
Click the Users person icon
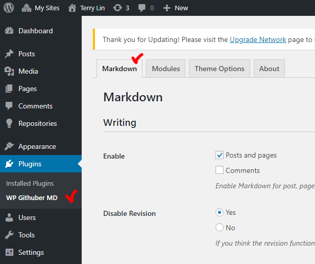pos(9,217)
